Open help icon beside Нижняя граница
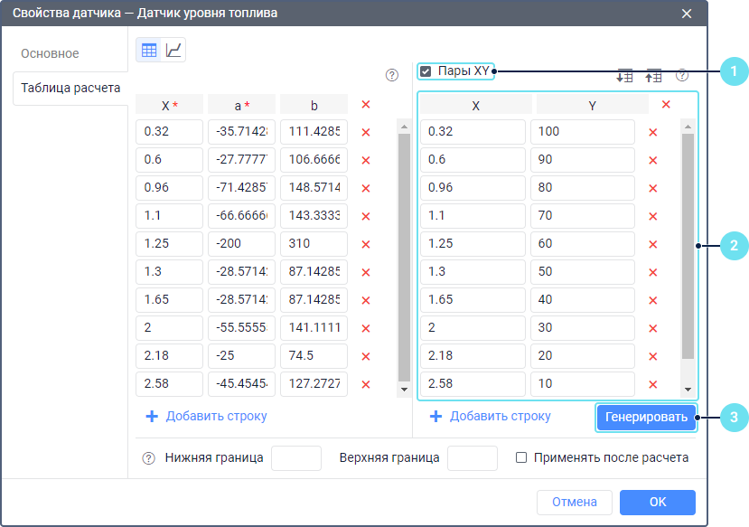The width and height of the screenshot is (749, 527). click(x=149, y=458)
